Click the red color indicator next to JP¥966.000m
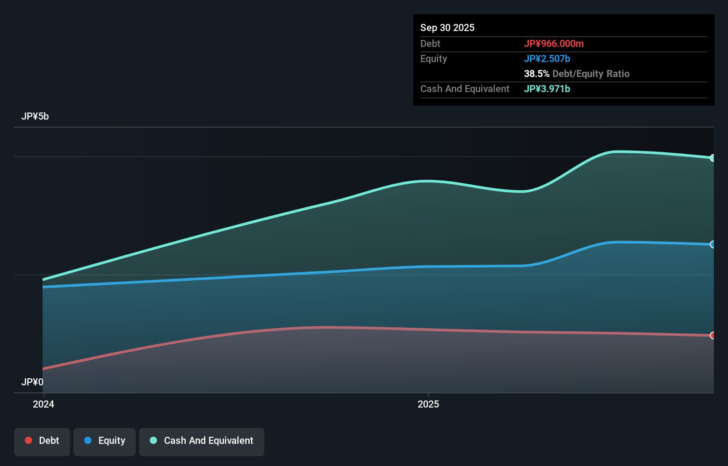Viewport: 728px width, 466px height. point(554,43)
